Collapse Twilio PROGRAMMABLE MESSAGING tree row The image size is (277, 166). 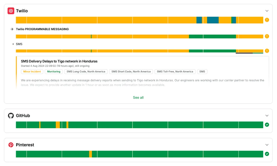12,29
